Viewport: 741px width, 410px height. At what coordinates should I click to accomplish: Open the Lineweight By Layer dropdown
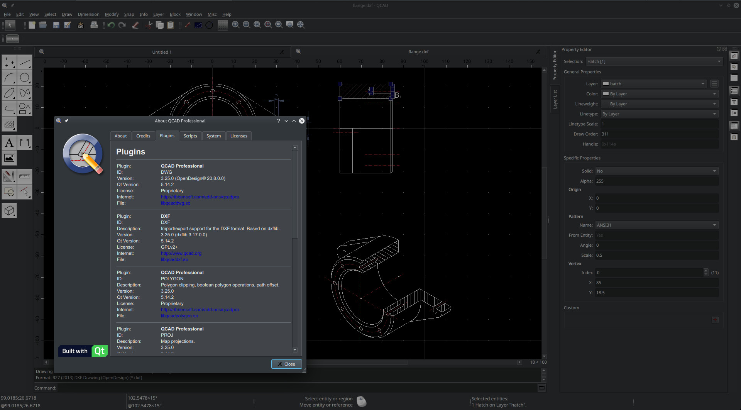(660, 104)
